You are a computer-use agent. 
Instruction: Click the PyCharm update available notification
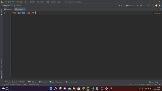click(21, 85)
